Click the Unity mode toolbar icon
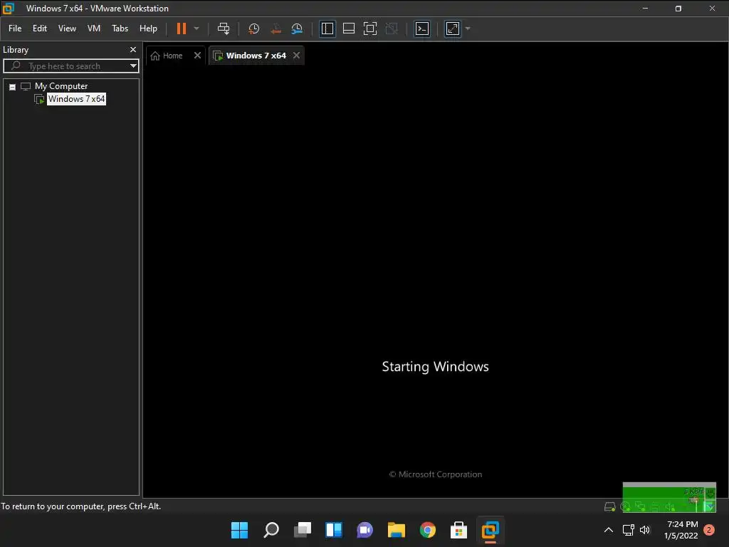This screenshot has height=547, width=729. coord(392,28)
